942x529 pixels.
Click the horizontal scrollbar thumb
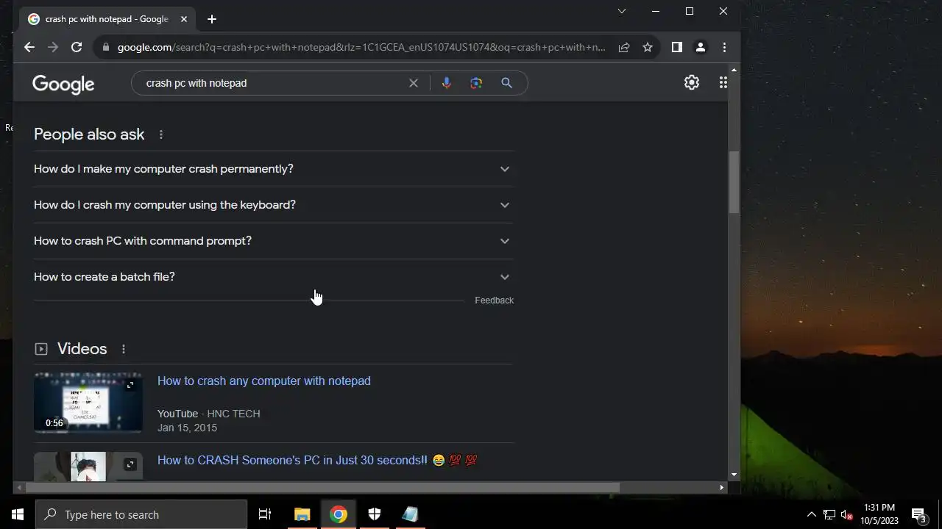322,487
